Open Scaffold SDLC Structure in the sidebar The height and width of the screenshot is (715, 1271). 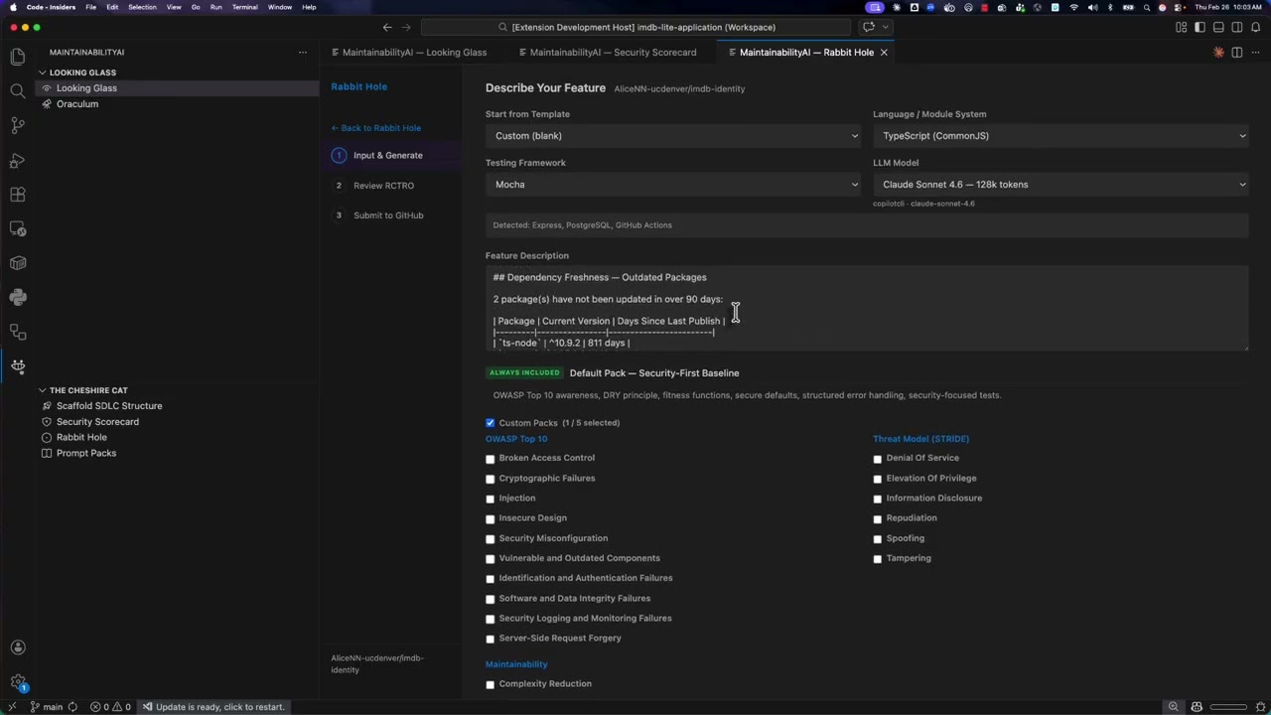pos(109,406)
